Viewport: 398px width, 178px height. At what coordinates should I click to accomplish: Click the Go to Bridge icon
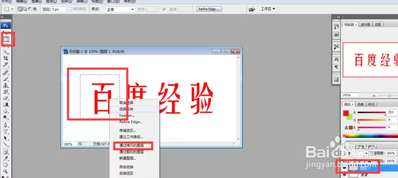252,9
